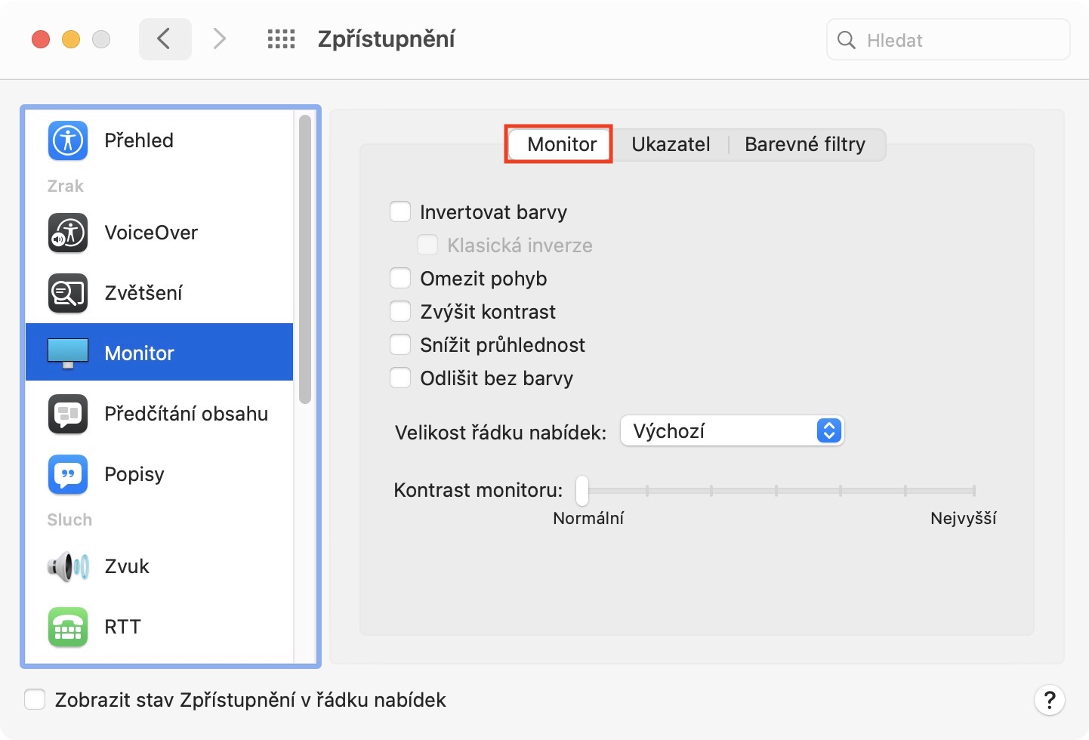Click the Předčítání obsahu speech icon

point(68,414)
